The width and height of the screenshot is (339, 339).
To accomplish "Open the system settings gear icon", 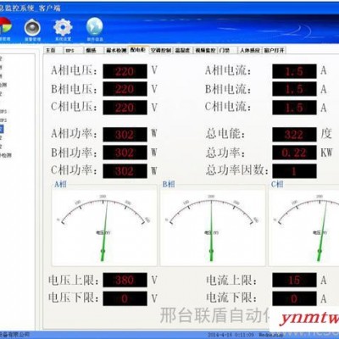I will (63, 27).
